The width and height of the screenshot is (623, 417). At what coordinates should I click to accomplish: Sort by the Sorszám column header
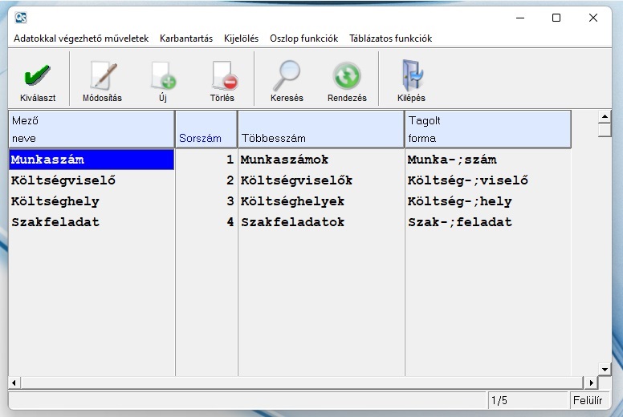click(x=206, y=129)
